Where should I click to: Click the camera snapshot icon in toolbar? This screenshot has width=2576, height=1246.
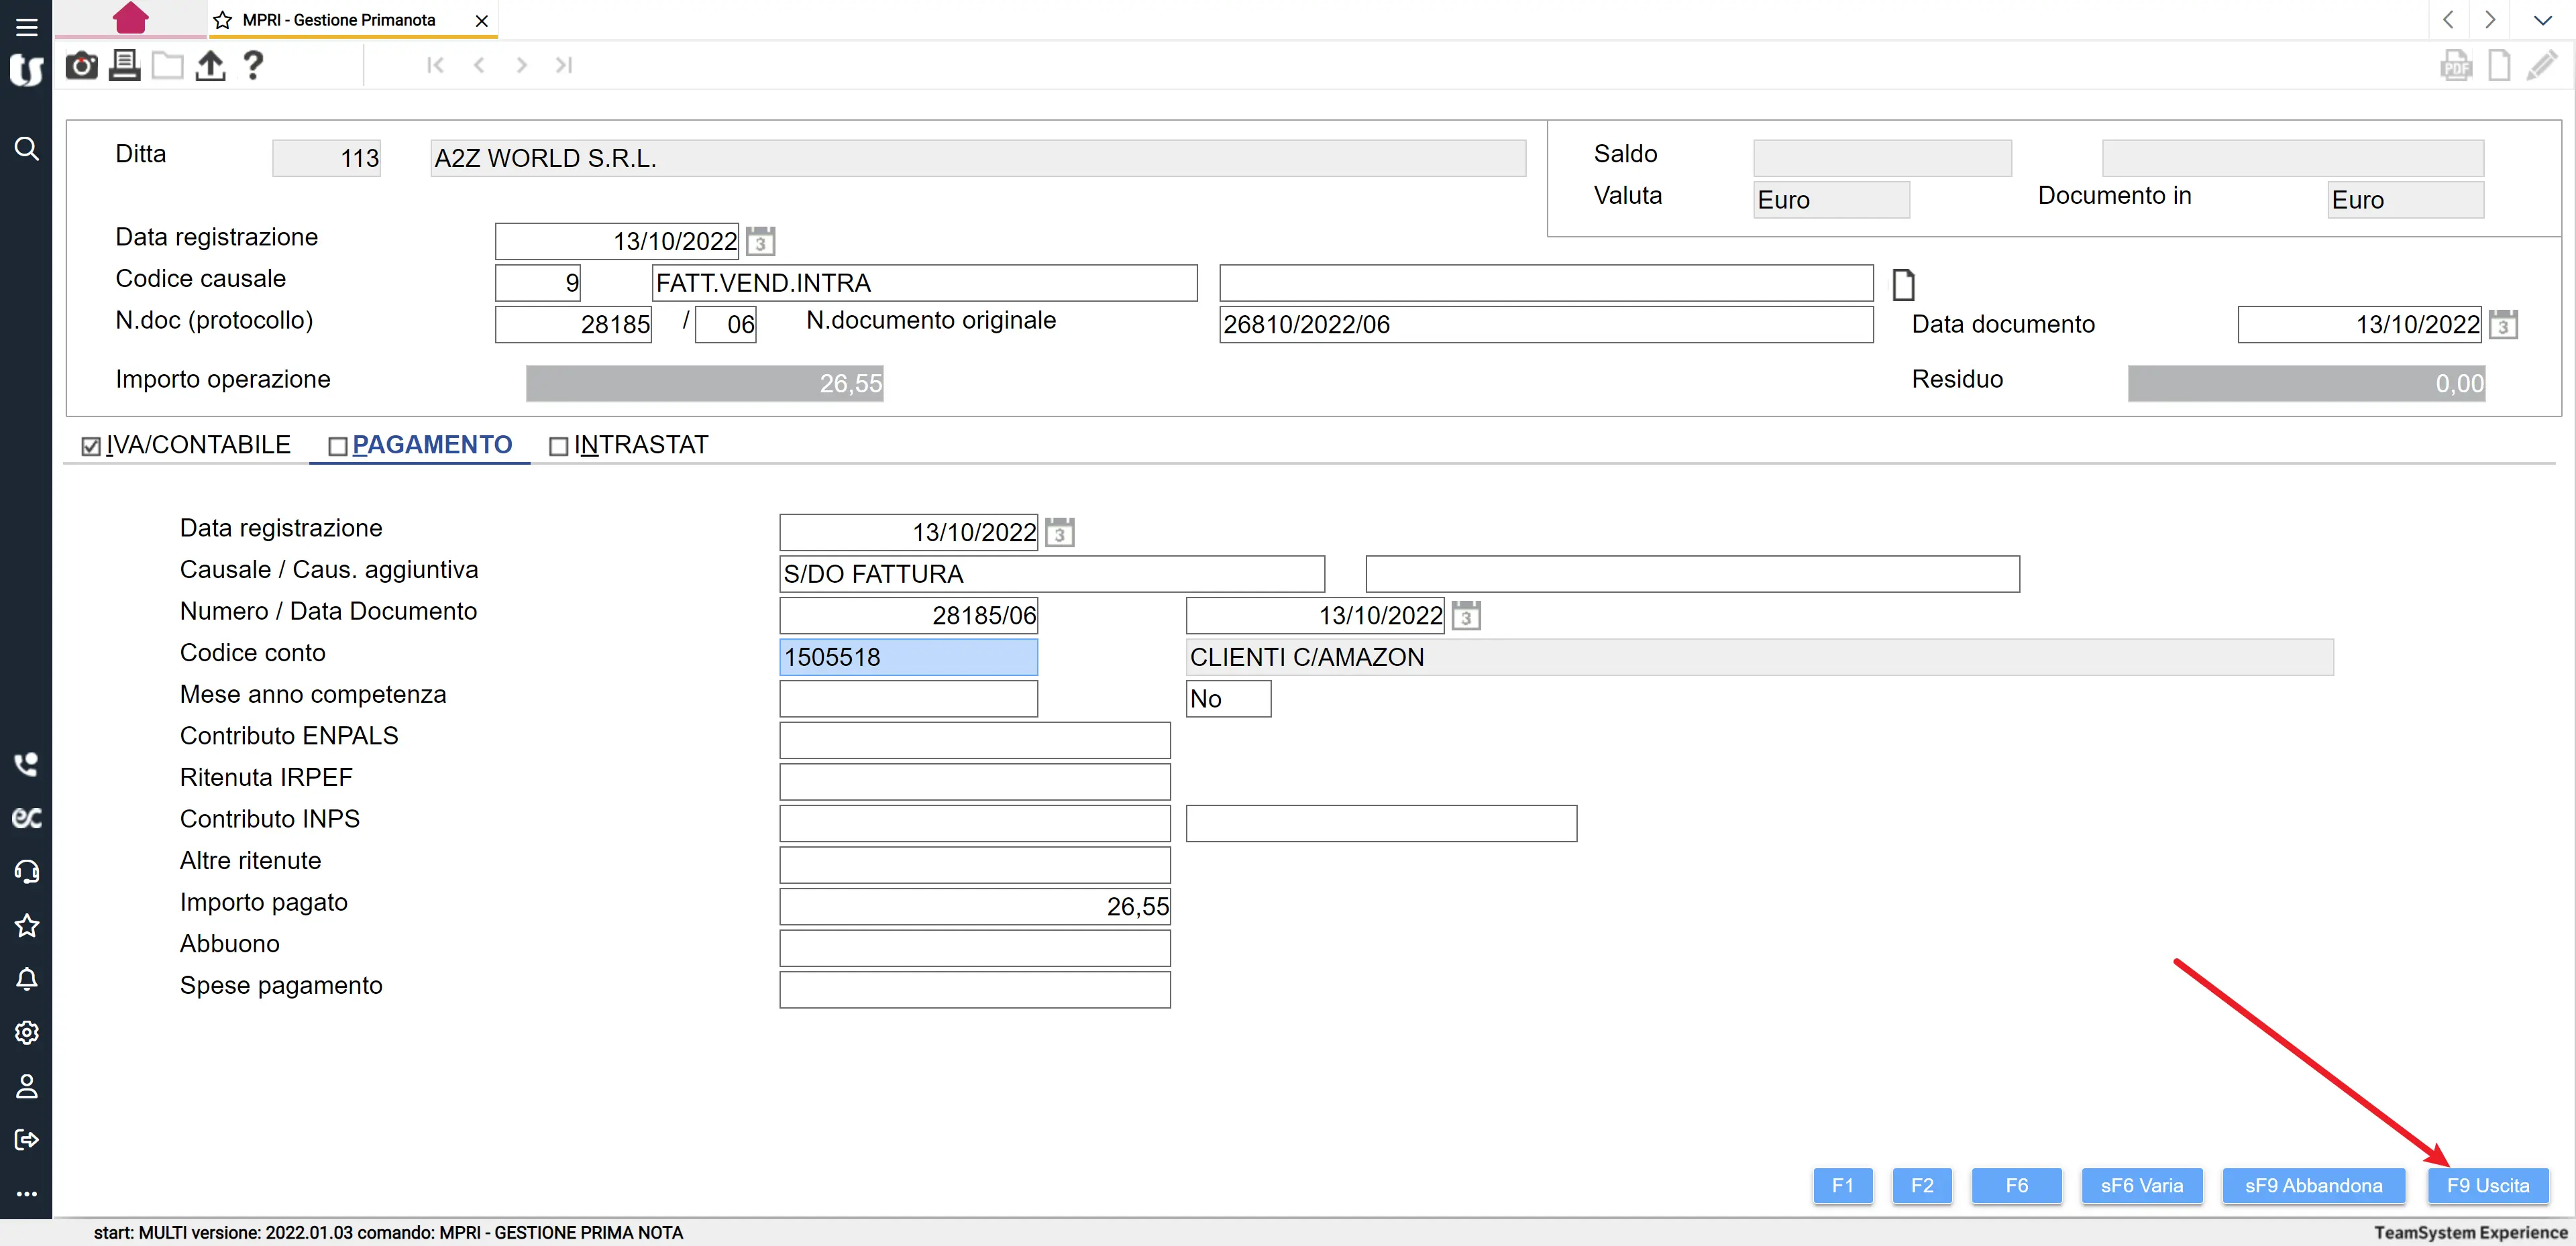81,66
